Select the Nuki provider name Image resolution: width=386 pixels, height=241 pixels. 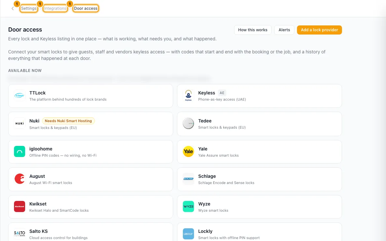(34, 121)
